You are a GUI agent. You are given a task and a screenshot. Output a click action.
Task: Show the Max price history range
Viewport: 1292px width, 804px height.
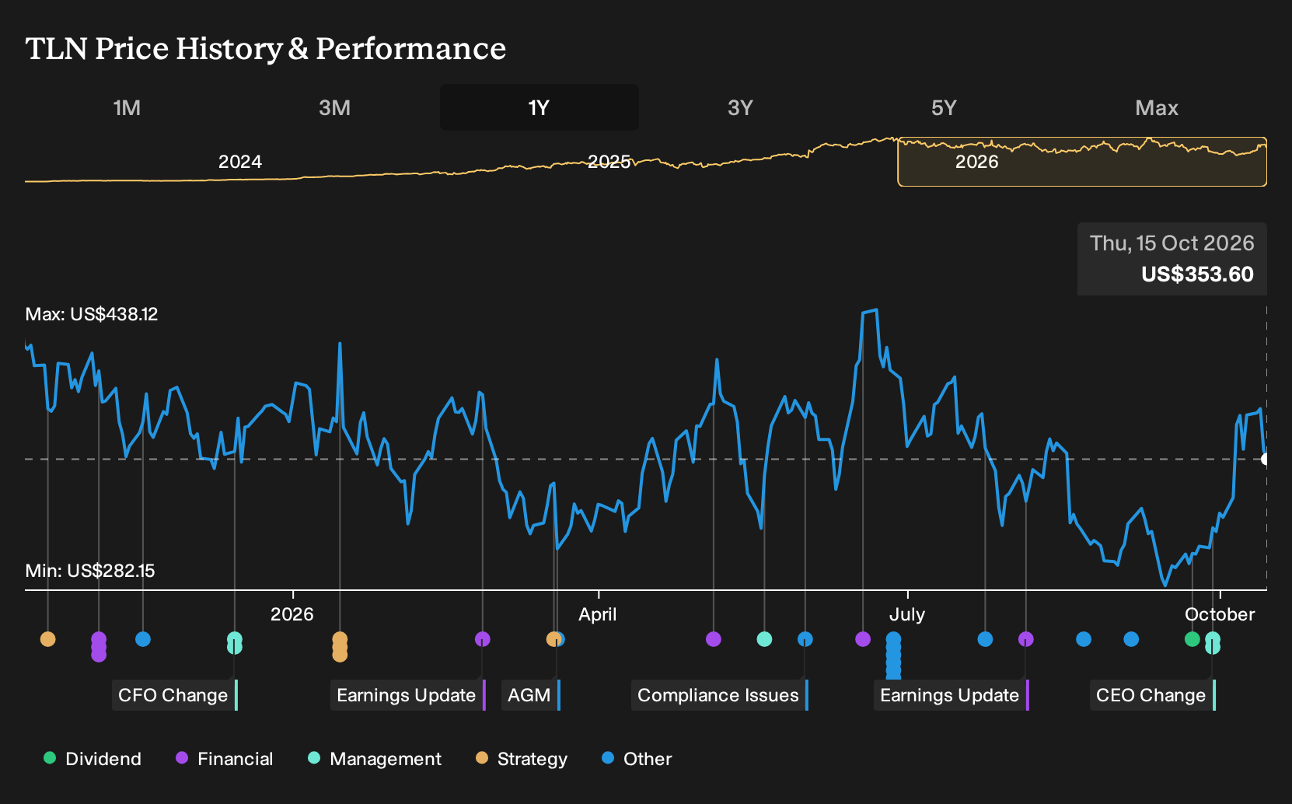click(1157, 107)
